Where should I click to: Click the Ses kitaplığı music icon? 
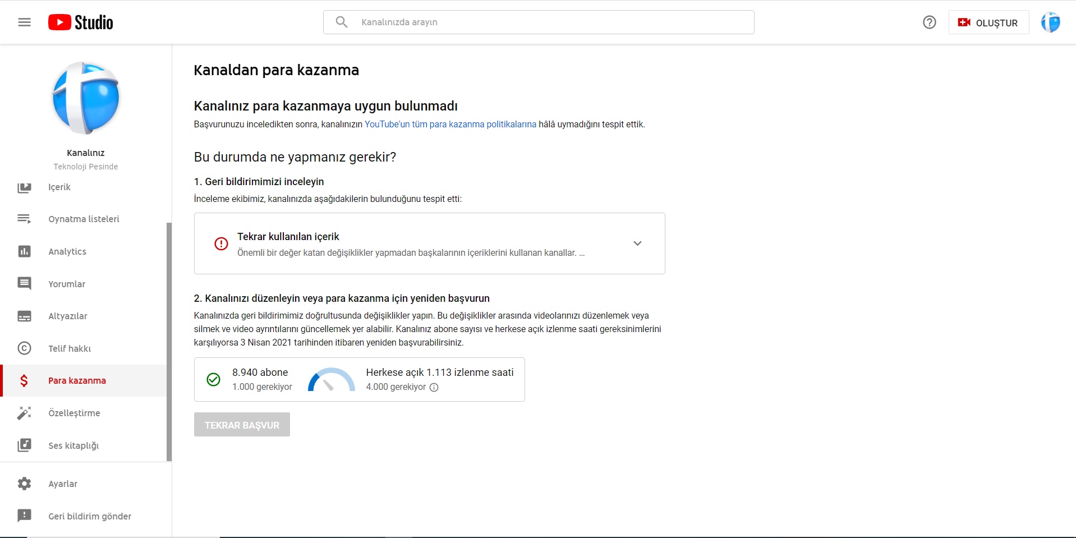point(24,445)
